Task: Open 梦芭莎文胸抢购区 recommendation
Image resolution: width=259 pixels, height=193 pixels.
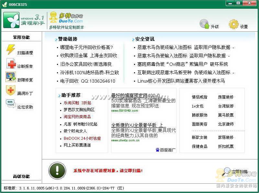Action: pos(79,110)
